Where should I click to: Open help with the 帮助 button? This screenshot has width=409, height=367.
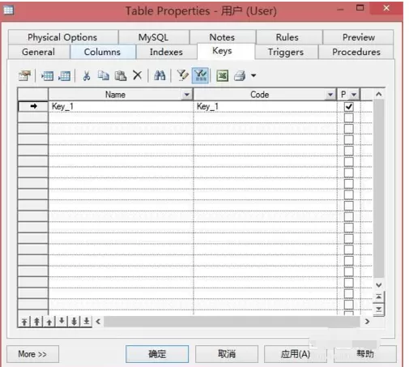point(365,354)
